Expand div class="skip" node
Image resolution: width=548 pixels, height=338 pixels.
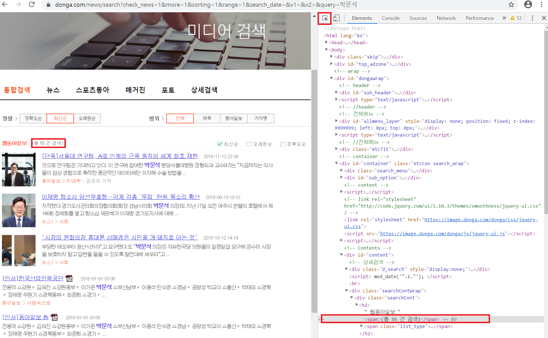coord(331,57)
